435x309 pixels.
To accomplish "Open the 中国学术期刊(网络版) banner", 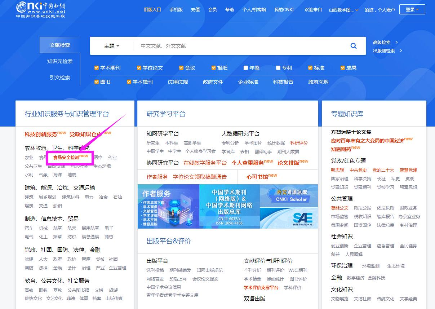I will (x=229, y=206).
